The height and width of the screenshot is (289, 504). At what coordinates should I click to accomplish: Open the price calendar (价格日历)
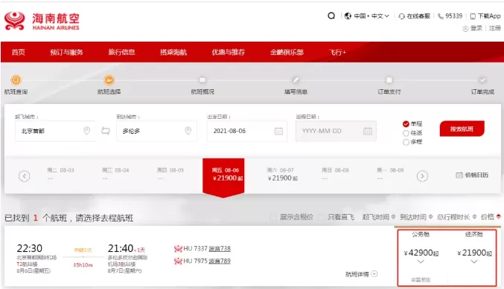[472, 175]
